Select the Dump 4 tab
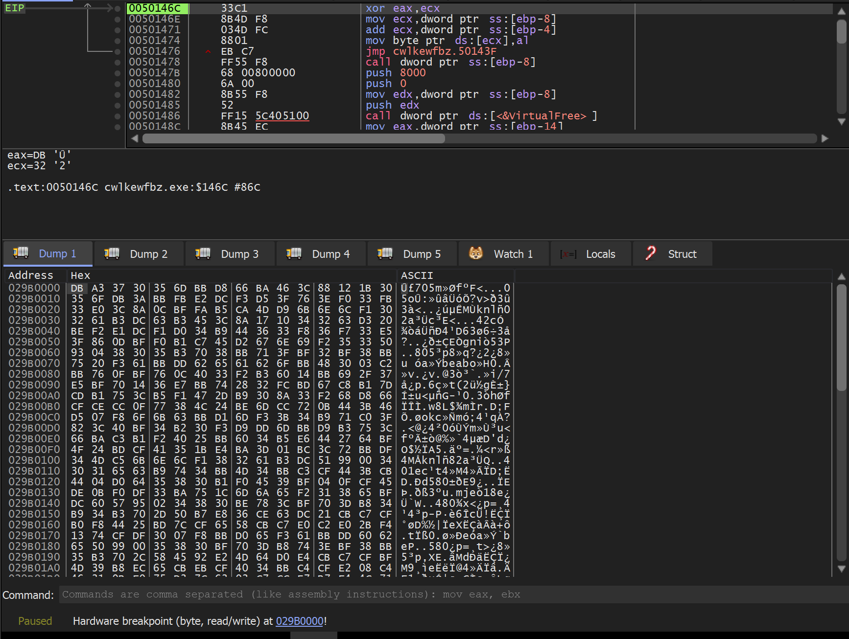The width and height of the screenshot is (849, 639). pos(321,253)
